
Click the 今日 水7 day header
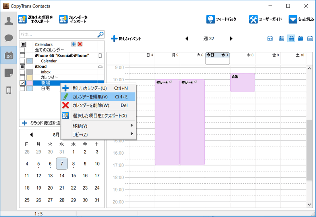click(x=217, y=59)
